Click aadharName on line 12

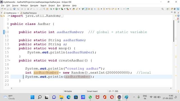74,40
